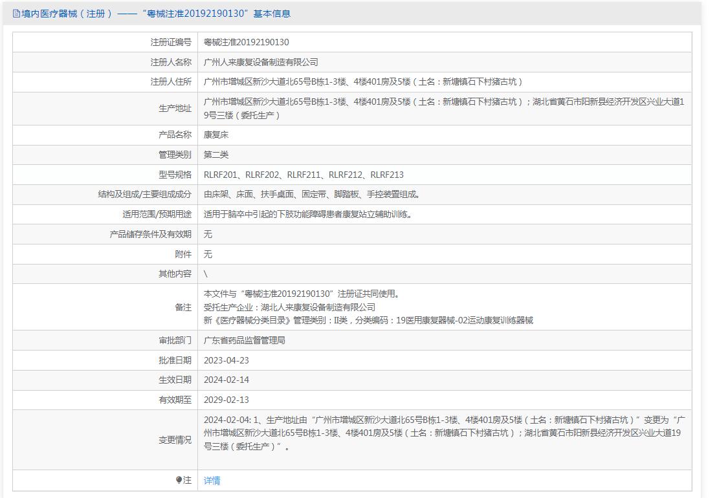The width and height of the screenshot is (719, 498).
Task: Click the 其他内容 label
Action: [x=175, y=274]
